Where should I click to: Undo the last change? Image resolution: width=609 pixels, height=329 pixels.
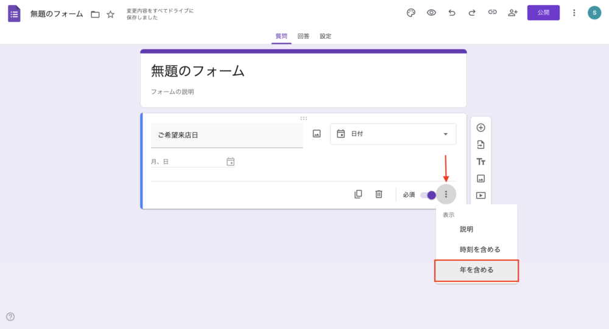tap(452, 13)
